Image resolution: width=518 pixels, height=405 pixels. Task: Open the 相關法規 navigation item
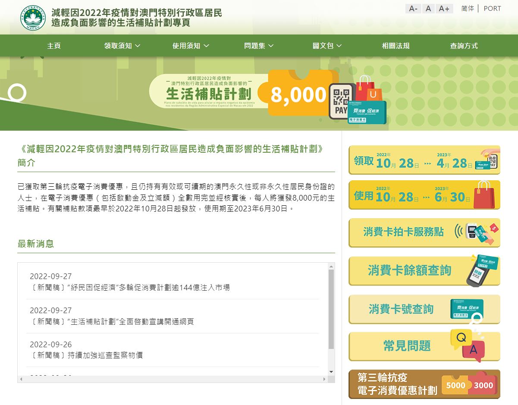pos(396,46)
